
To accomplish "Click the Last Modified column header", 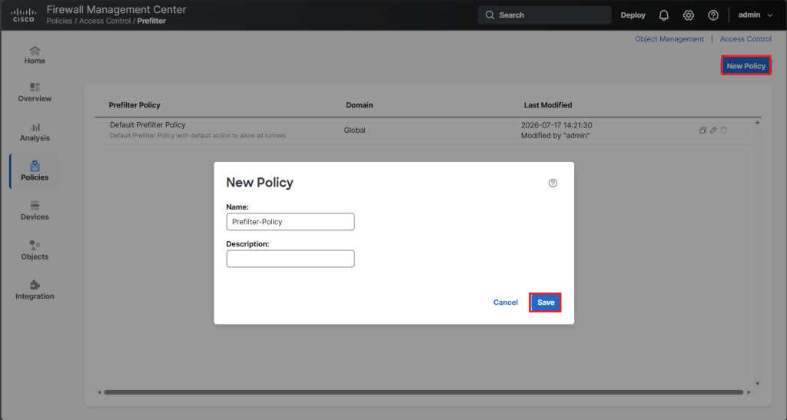I will pos(547,105).
